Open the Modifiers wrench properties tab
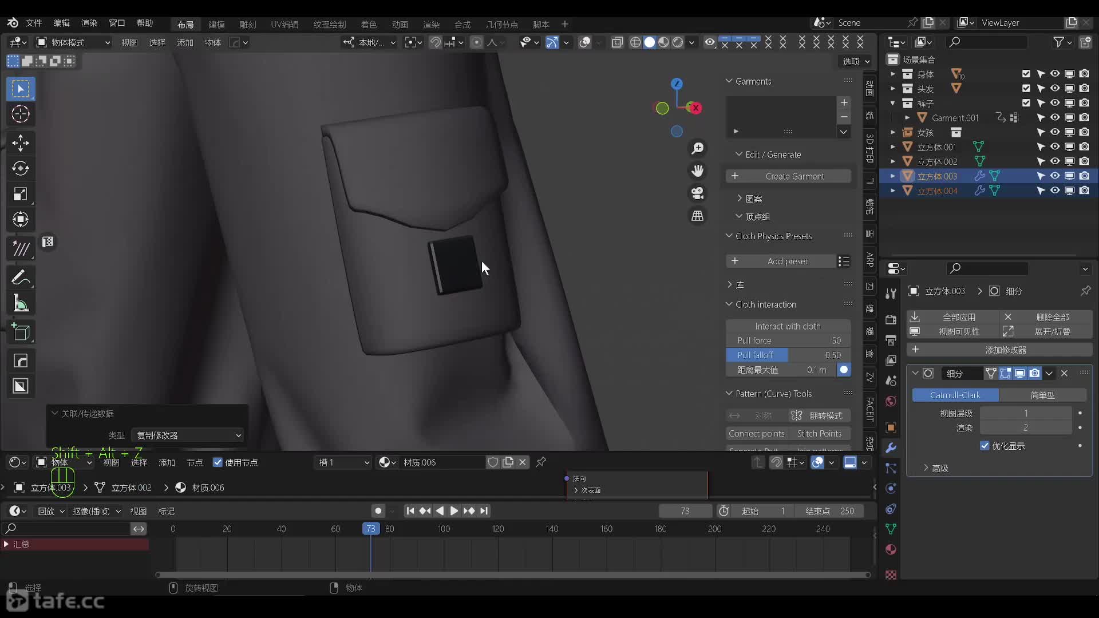 [x=891, y=447]
